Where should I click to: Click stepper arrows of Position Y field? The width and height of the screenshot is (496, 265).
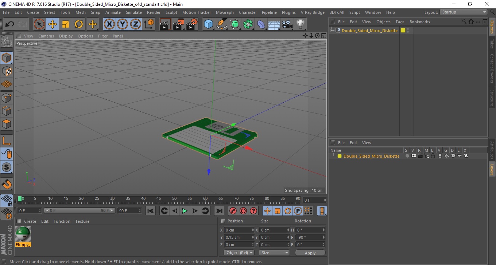point(253,237)
